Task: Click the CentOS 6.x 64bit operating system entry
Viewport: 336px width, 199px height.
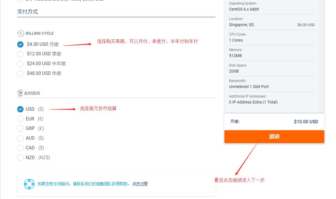Action: pos(244,9)
